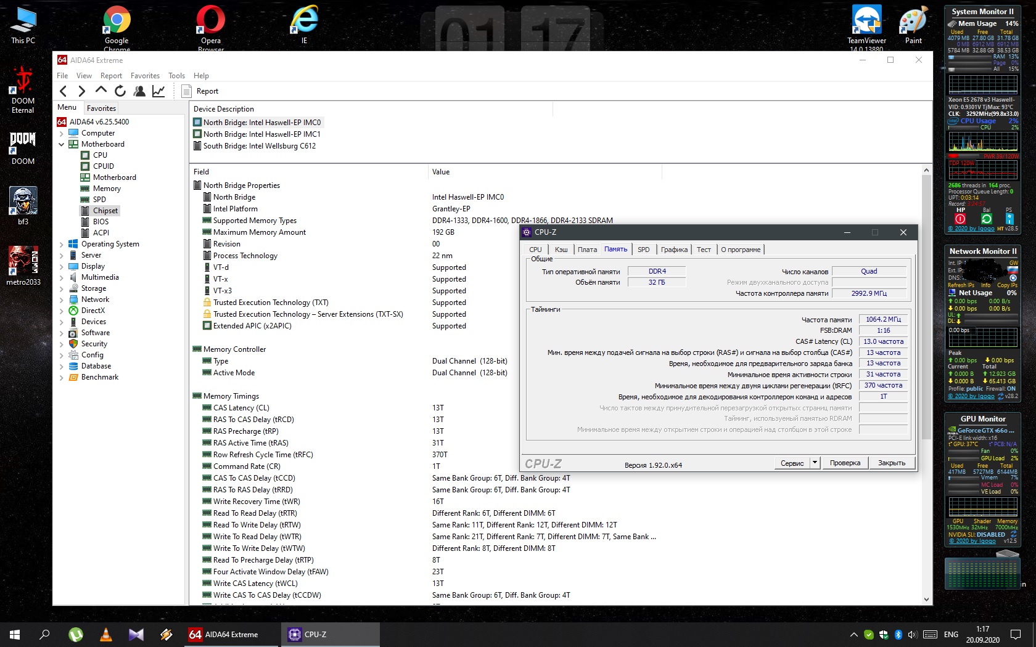
Task: Open the Windows Start menu
Action: pyautogui.click(x=15, y=634)
